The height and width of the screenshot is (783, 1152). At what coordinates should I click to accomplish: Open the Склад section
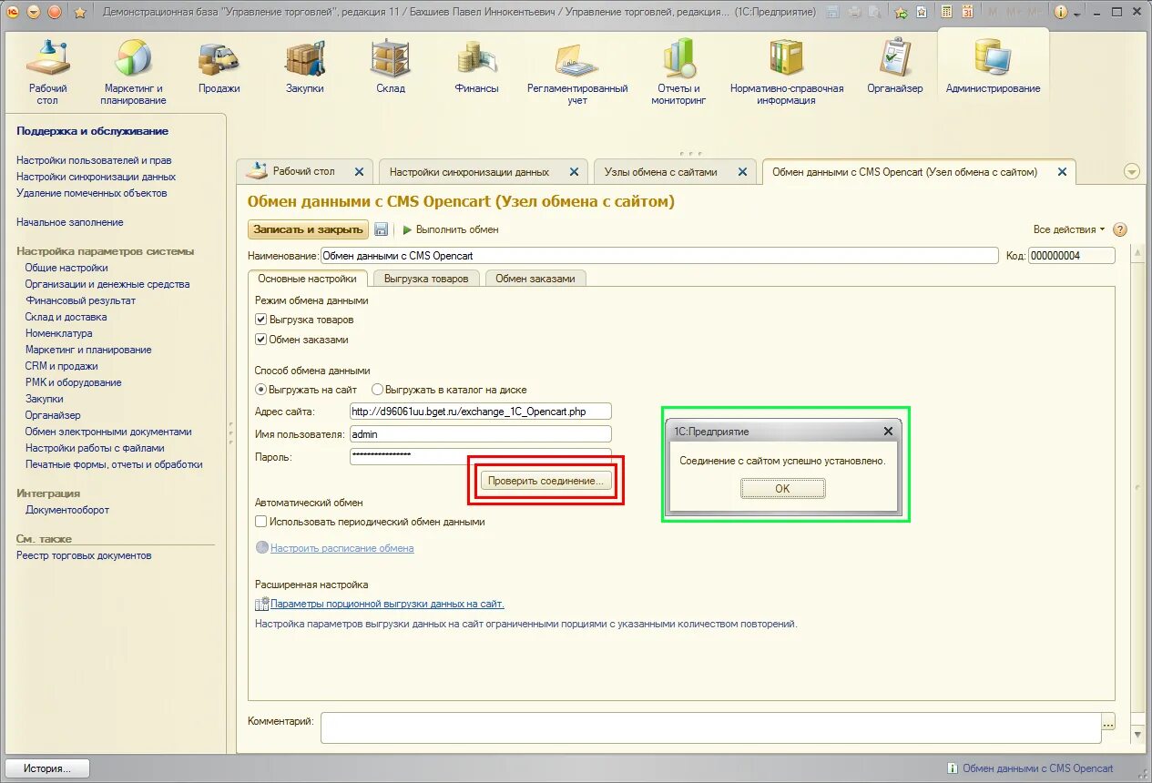click(x=390, y=66)
